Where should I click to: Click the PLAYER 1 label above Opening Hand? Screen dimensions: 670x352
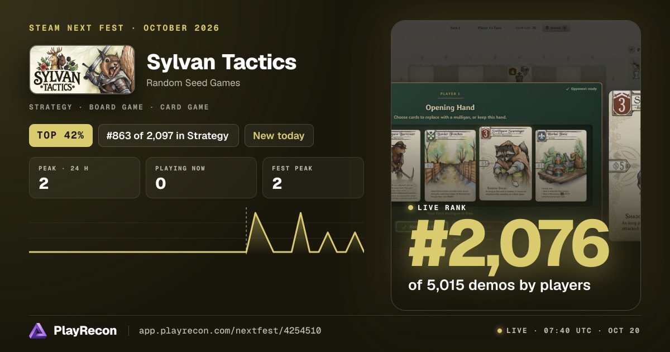point(450,94)
